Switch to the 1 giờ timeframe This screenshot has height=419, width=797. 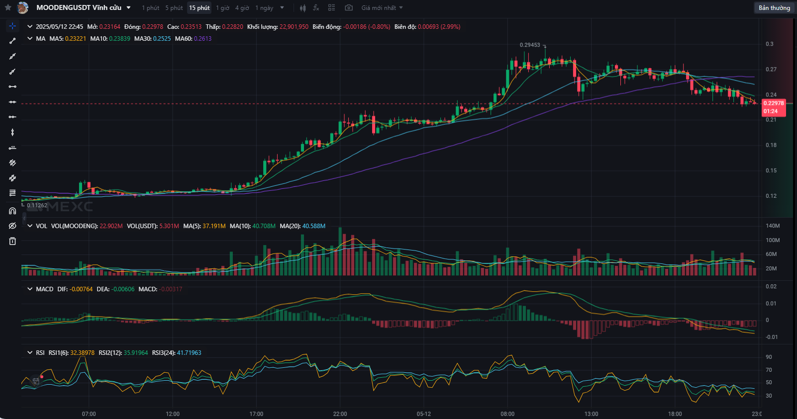[x=222, y=8]
